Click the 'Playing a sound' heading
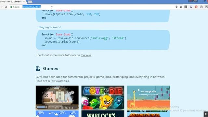Viewport: 208px width, 117px height. (50, 27)
